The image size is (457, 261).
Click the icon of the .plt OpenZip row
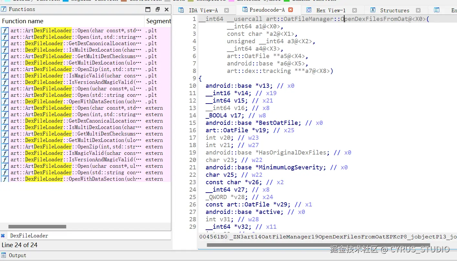coord(5,69)
